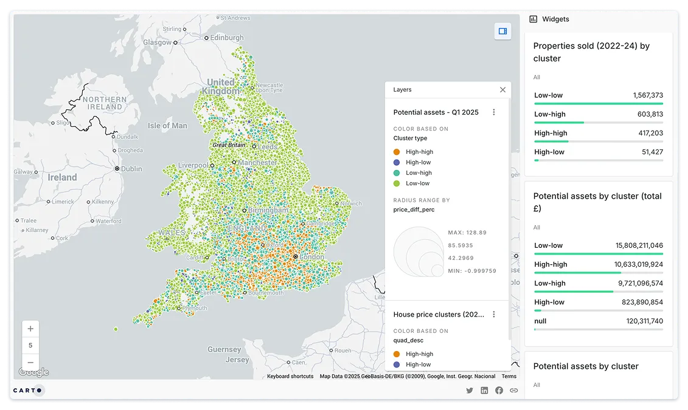Share map via Twitter icon
688x410 pixels.
click(470, 391)
